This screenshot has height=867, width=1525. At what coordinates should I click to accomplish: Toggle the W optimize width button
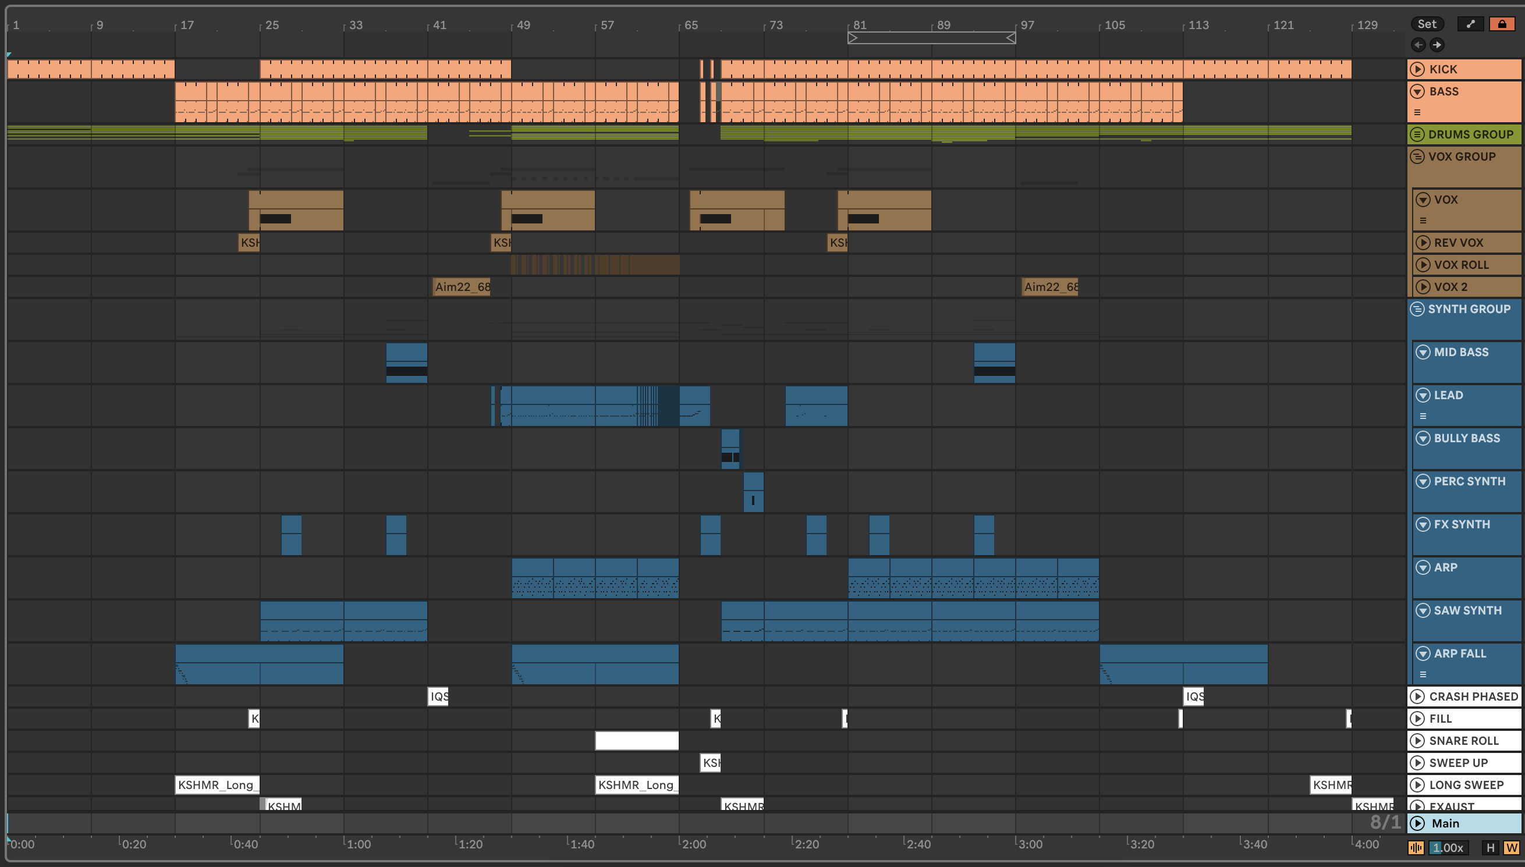tap(1511, 847)
